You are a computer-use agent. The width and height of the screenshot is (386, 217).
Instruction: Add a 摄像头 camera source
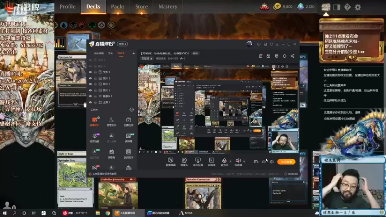click(184, 162)
